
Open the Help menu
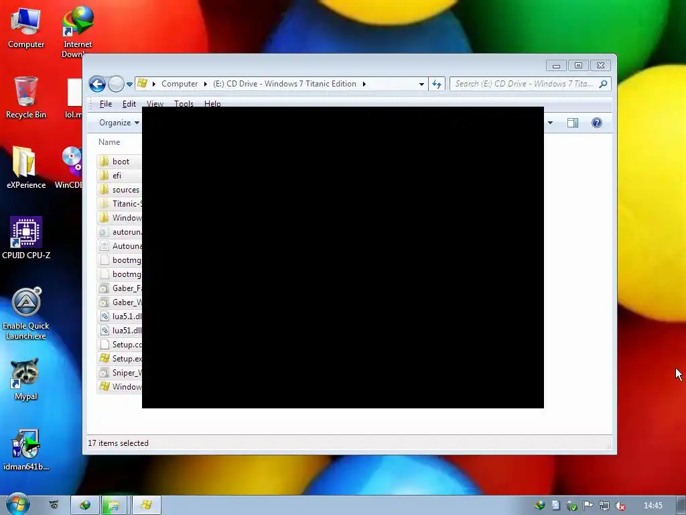pos(212,103)
